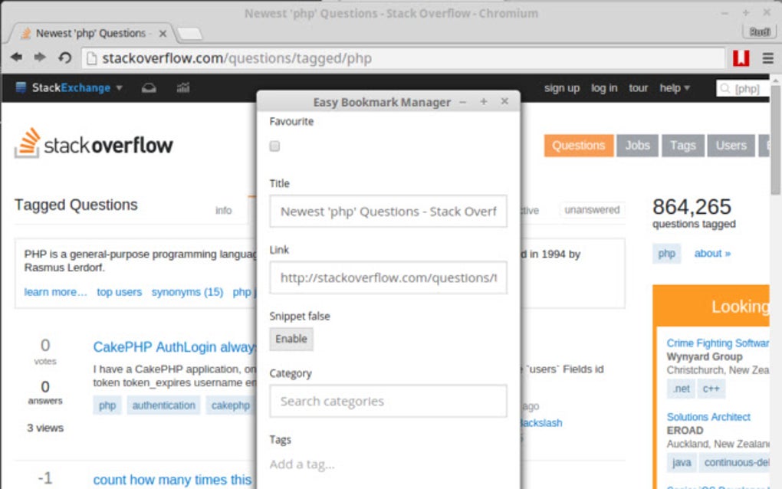Check the Favourite checkbox
Image resolution: width=782 pixels, height=489 pixels.
pyautogui.click(x=274, y=146)
